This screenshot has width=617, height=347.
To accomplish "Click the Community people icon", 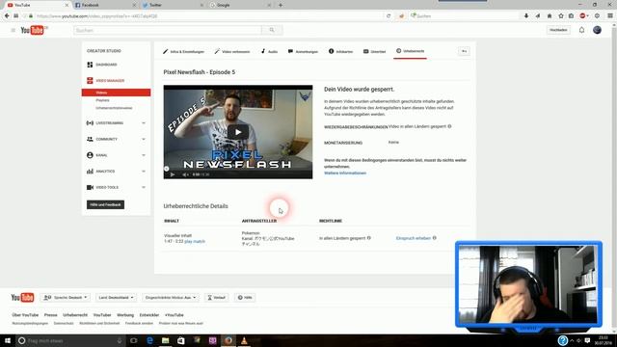I will (90, 139).
